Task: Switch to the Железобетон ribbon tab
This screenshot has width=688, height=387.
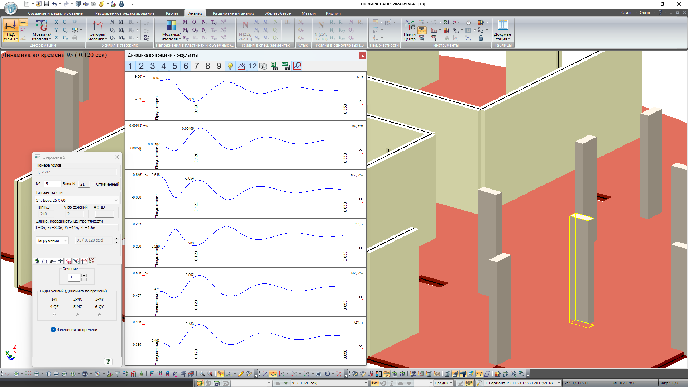Action: [x=278, y=13]
